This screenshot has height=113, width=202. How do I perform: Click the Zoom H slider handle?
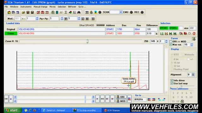[87, 41]
